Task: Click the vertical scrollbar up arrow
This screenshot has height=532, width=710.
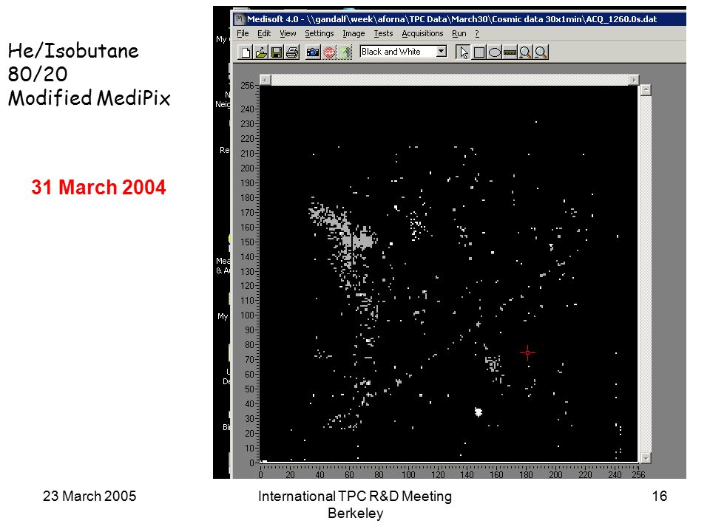Action: [646, 89]
